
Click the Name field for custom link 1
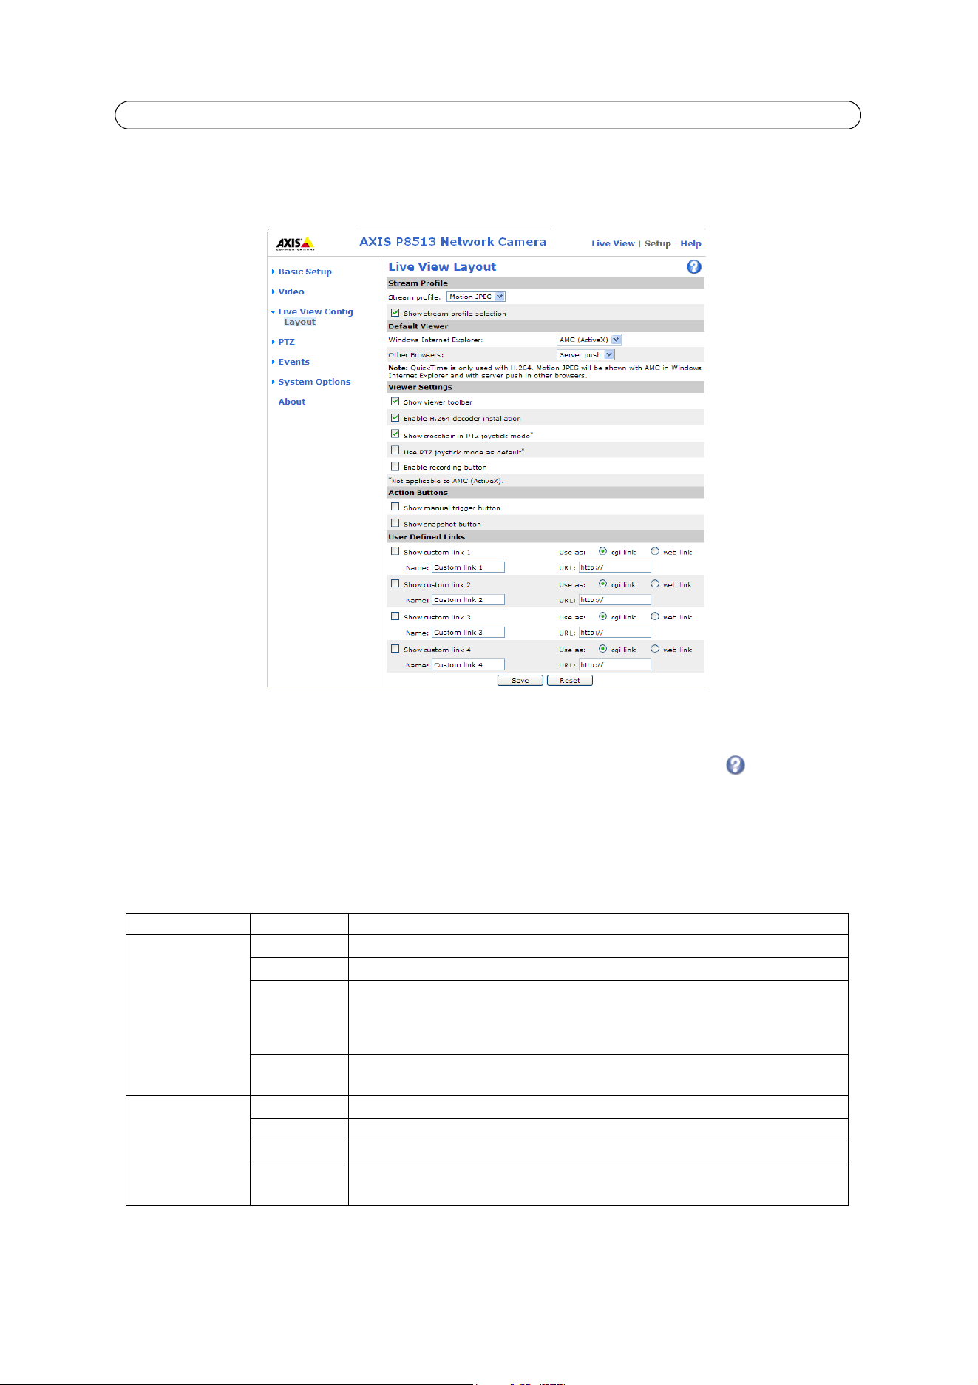[468, 567]
